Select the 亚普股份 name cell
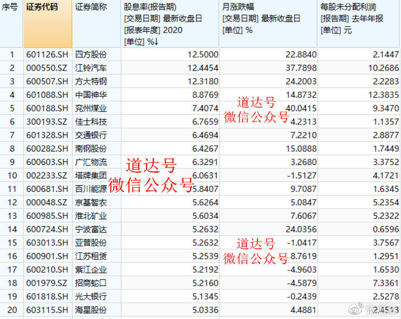Screen dimensions: 401x319 click(x=91, y=243)
